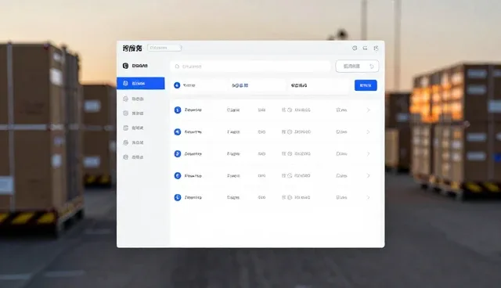The width and height of the screenshot is (501, 288).
Task: Click the dark shield logo icon atop the sidebar
Action: click(x=125, y=66)
